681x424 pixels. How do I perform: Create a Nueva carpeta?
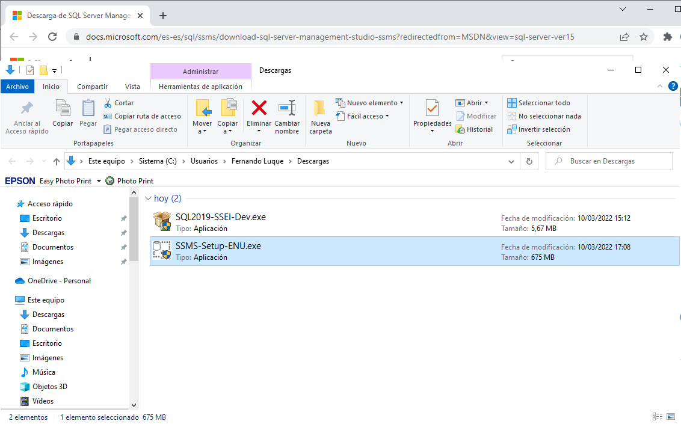point(321,117)
